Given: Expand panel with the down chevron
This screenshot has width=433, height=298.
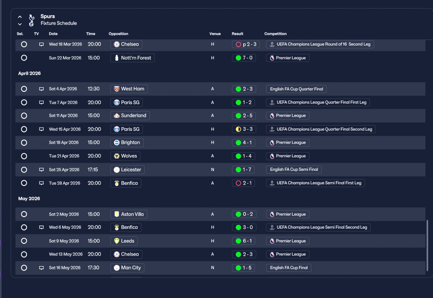Looking at the screenshot, I should tap(20, 24).
